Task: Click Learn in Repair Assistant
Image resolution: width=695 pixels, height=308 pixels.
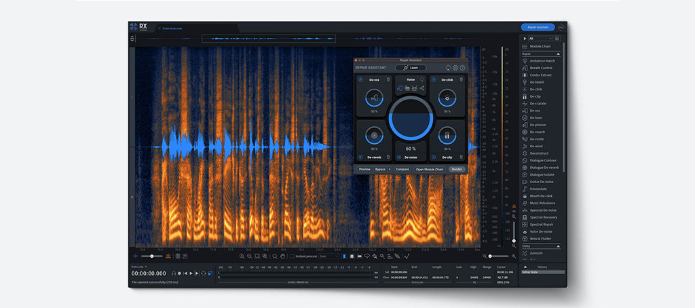Action: pos(411,68)
